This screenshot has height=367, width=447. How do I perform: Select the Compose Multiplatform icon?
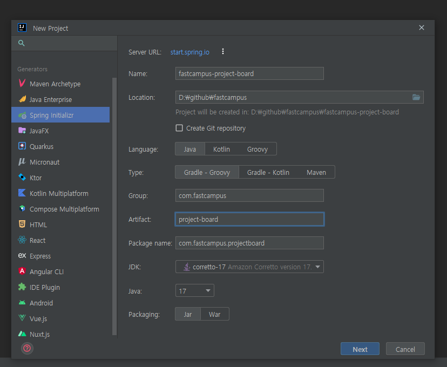(x=22, y=208)
